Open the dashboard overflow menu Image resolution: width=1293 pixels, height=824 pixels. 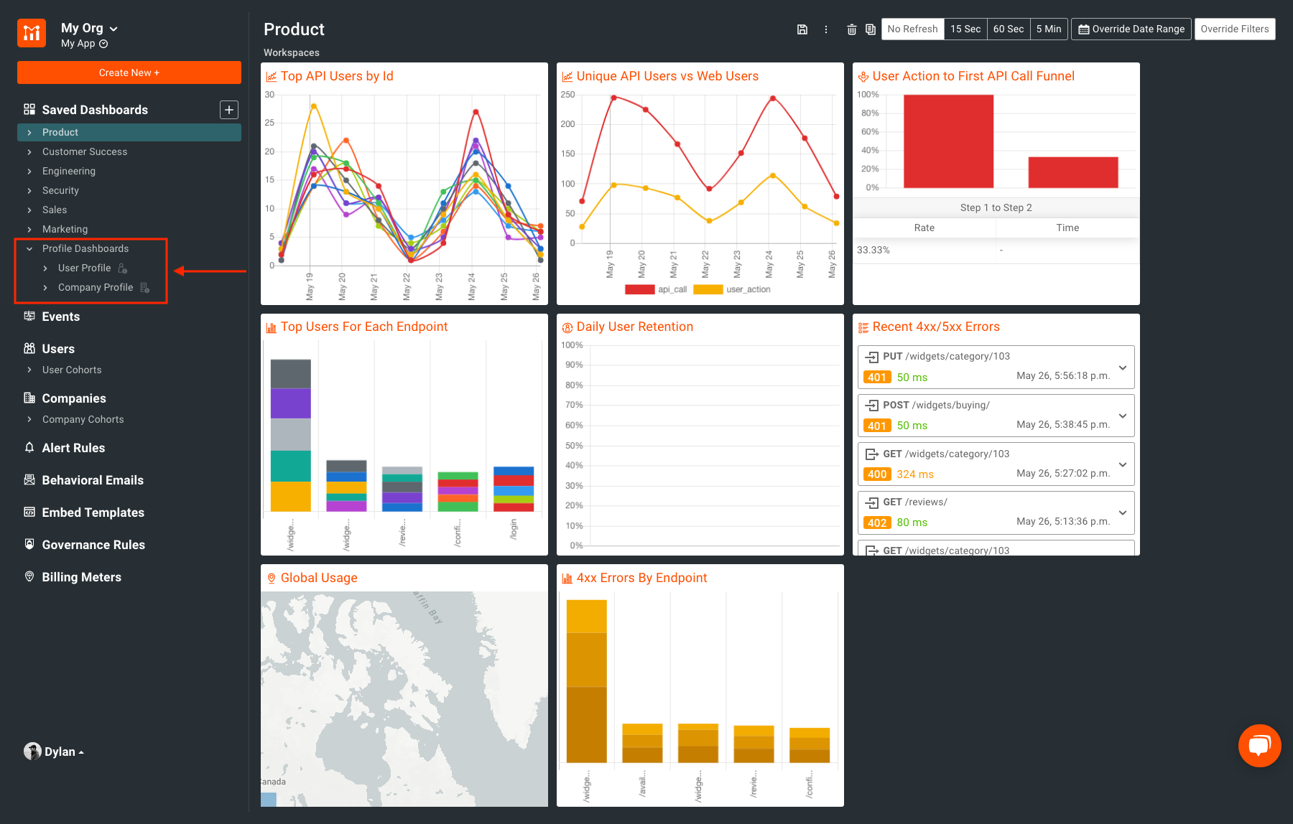point(826,29)
